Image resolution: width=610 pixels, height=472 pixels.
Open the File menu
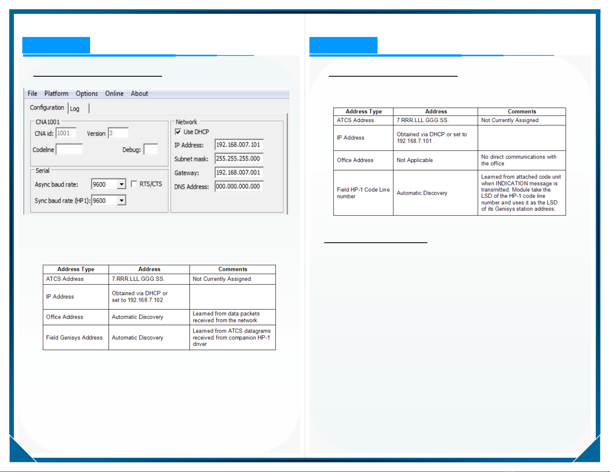pos(32,94)
